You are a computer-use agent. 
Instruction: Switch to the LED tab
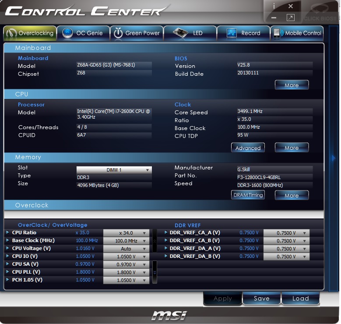click(190, 33)
